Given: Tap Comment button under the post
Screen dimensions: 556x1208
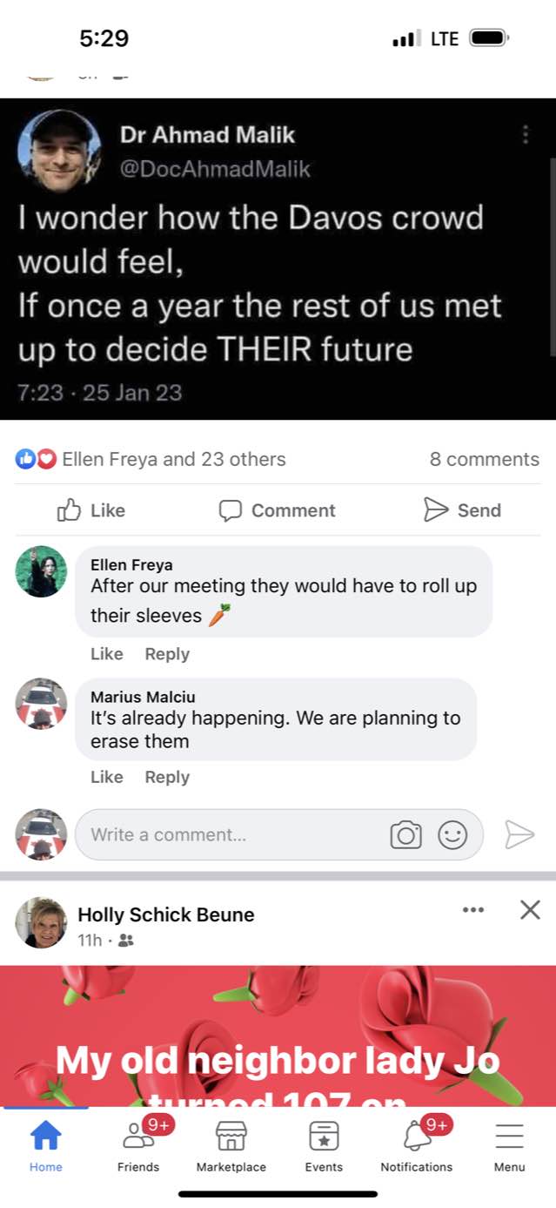Looking at the screenshot, I should point(277,510).
